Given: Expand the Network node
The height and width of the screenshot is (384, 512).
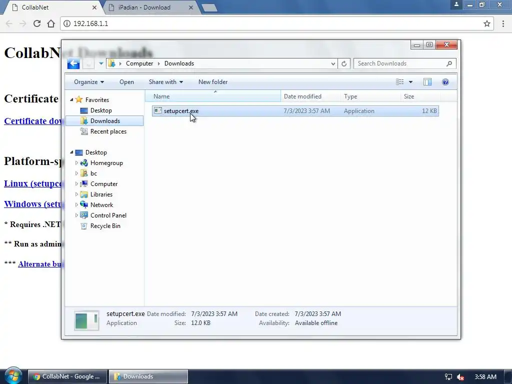Looking at the screenshot, I should click(x=76, y=204).
